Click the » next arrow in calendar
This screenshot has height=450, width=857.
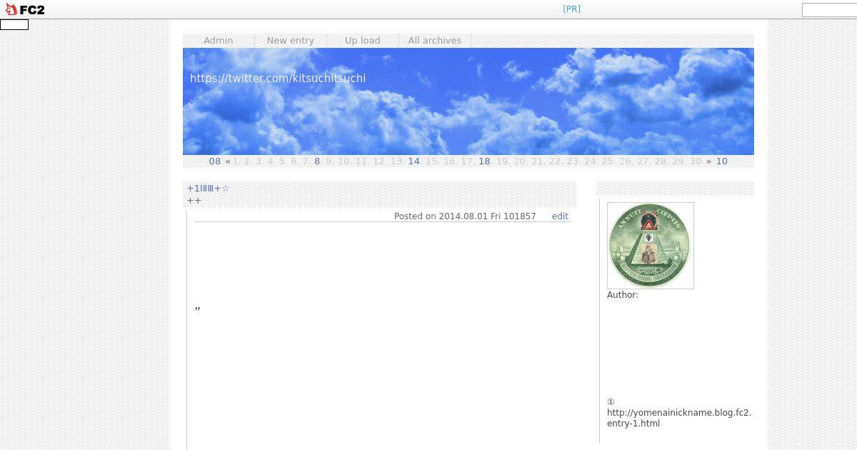(708, 161)
